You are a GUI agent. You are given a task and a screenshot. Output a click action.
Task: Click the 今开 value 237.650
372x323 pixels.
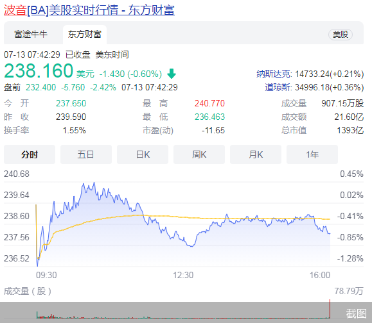71,103
